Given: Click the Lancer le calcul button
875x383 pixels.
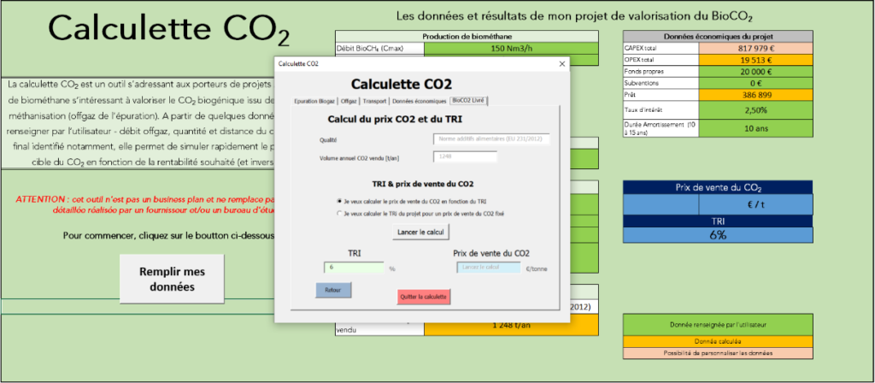Looking at the screenshot, I should pos(420,232).
